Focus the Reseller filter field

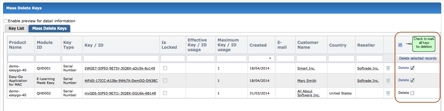[369, 58]
